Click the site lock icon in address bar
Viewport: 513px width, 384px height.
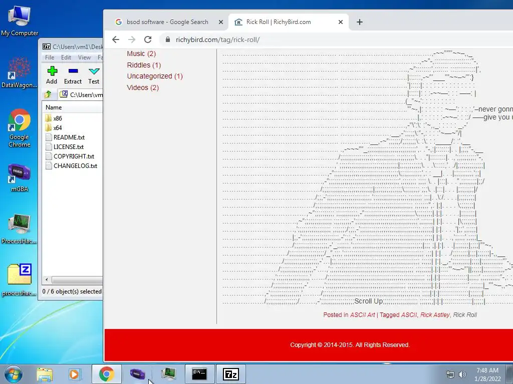tap(168, 39)
